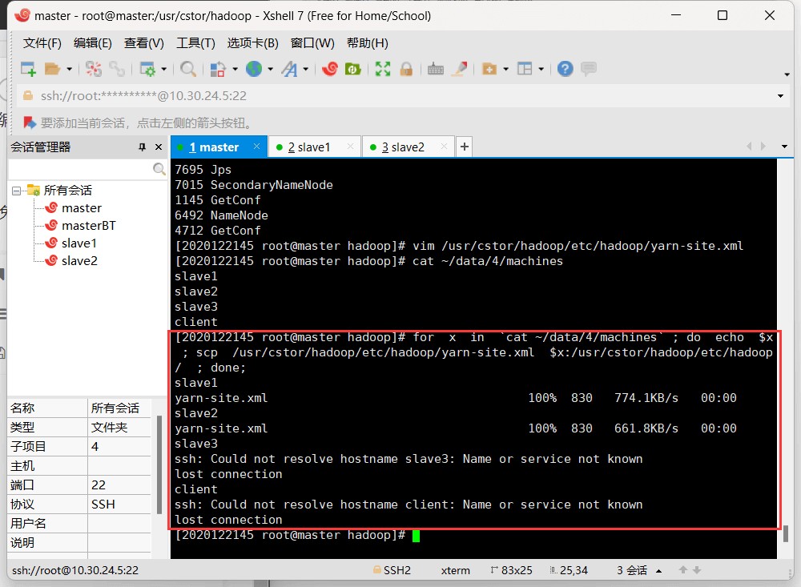Screen dimensions: 801x587
Task: Collapse the 所有会话 tree node
Action: pos(16,191)
